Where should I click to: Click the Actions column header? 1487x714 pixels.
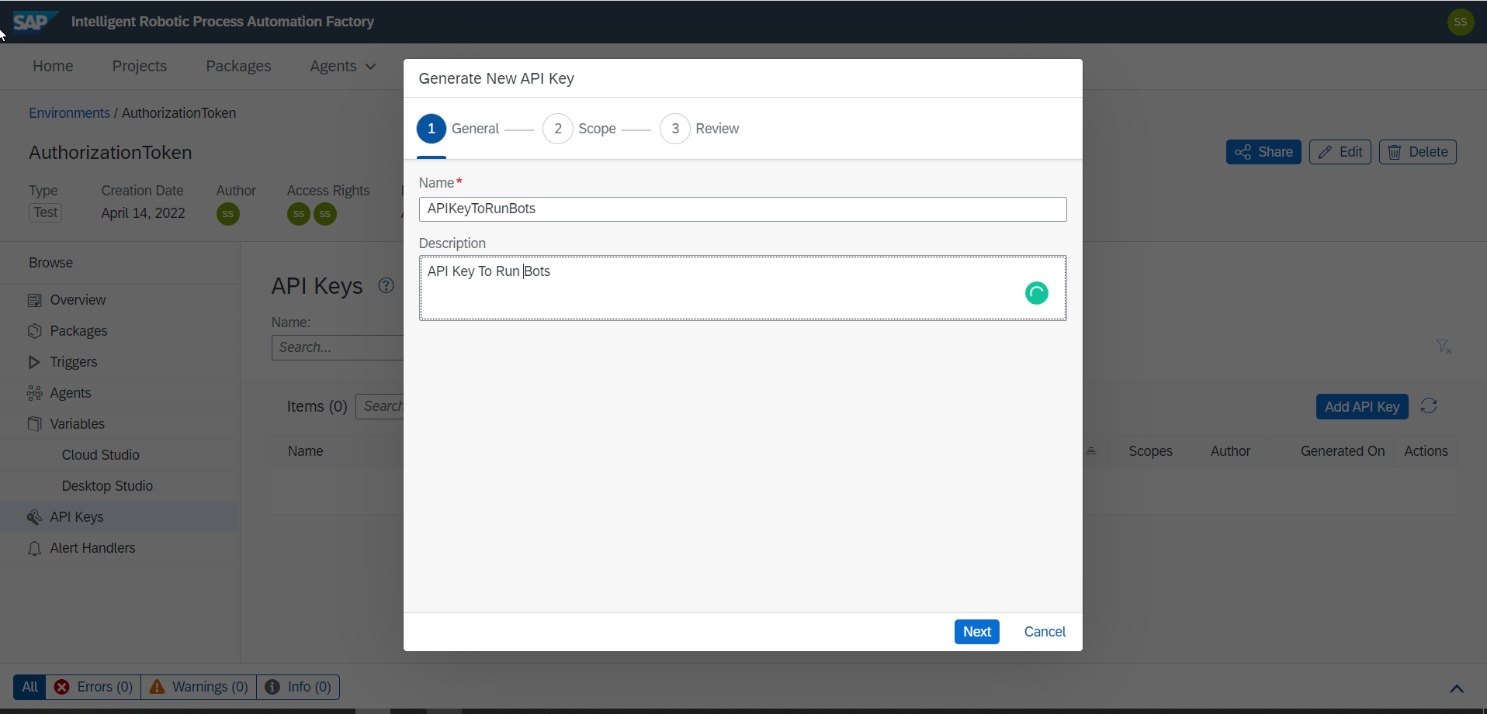1426,451
